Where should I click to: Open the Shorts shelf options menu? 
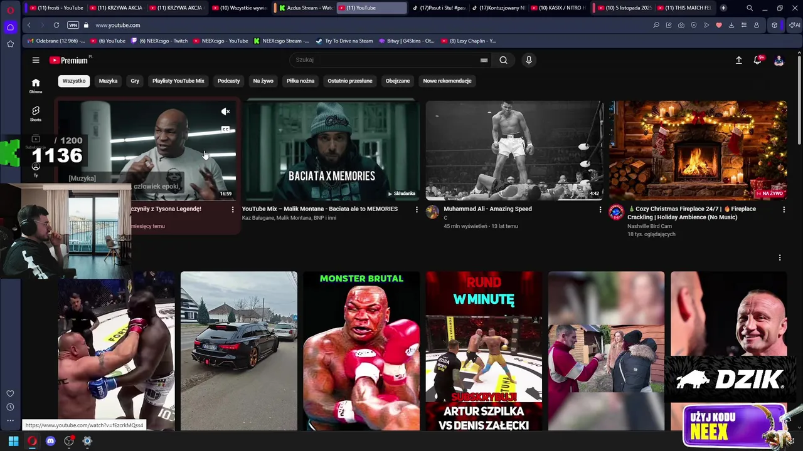coord(780,257)
